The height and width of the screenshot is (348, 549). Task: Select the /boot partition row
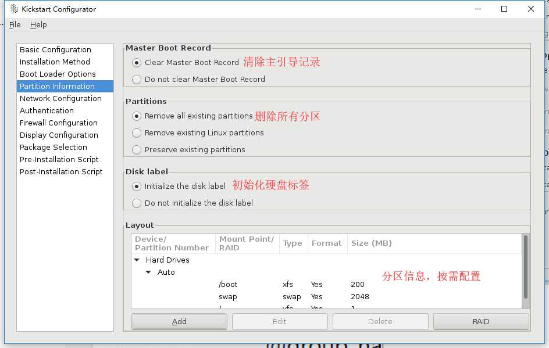pos(326,284)
